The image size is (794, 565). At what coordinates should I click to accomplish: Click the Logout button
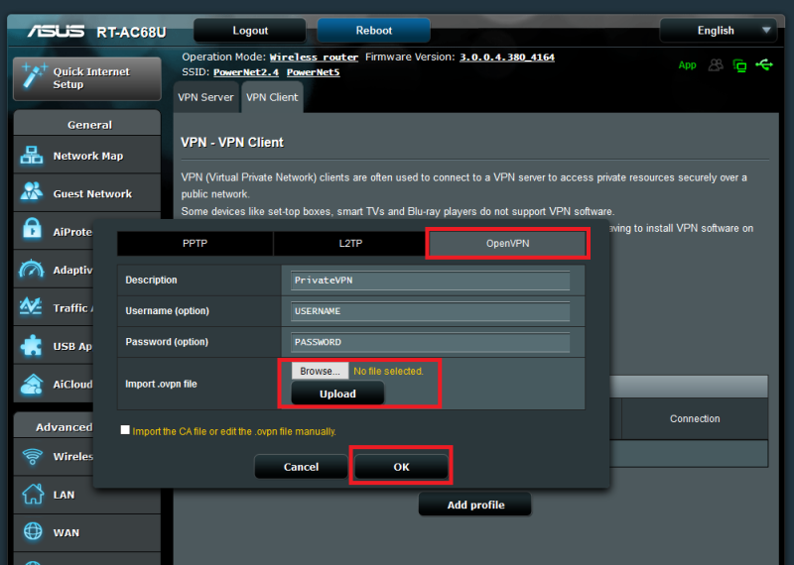point(250,31)
